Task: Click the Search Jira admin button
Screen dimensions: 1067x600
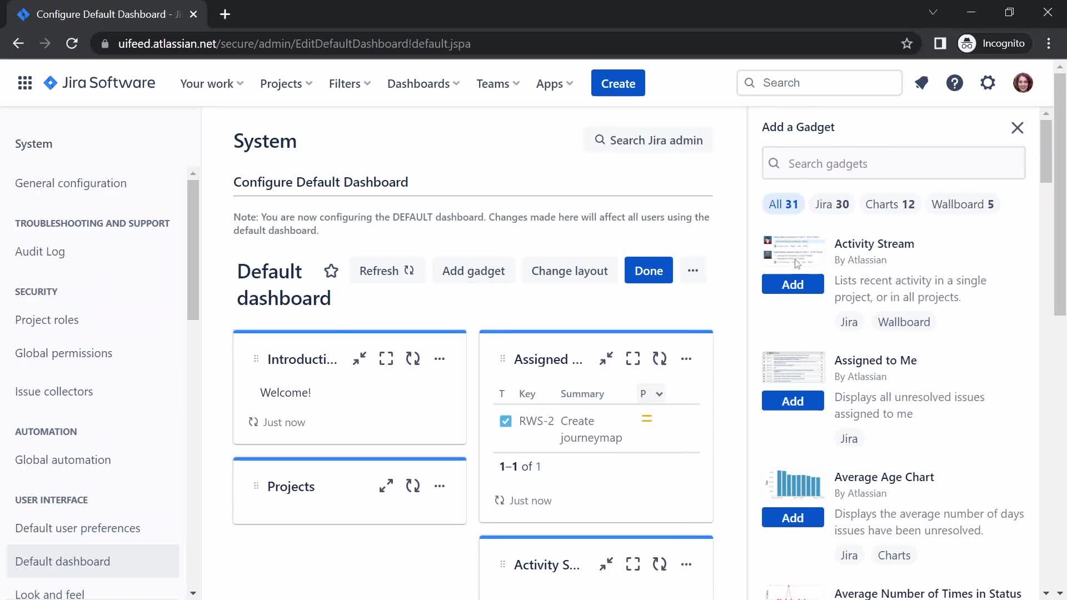Action: pos(649,140)
